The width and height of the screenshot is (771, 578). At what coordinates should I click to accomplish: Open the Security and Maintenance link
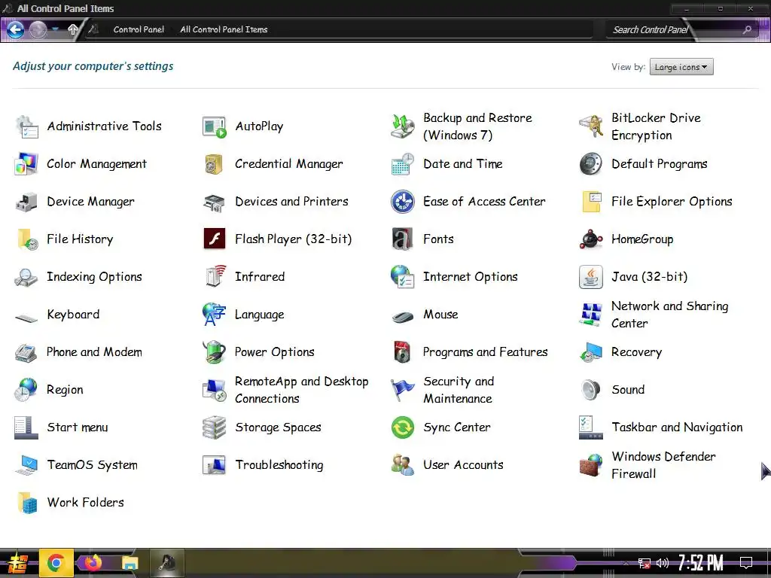tap(459, 390)
